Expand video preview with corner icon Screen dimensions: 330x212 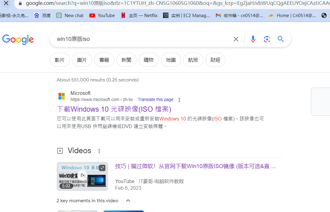pos(102,168)
